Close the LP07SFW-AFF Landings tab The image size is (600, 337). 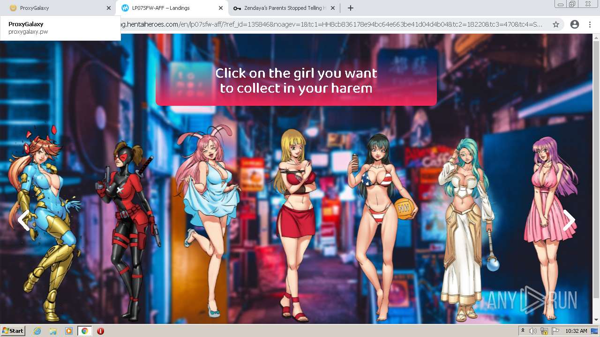point(221,8)
